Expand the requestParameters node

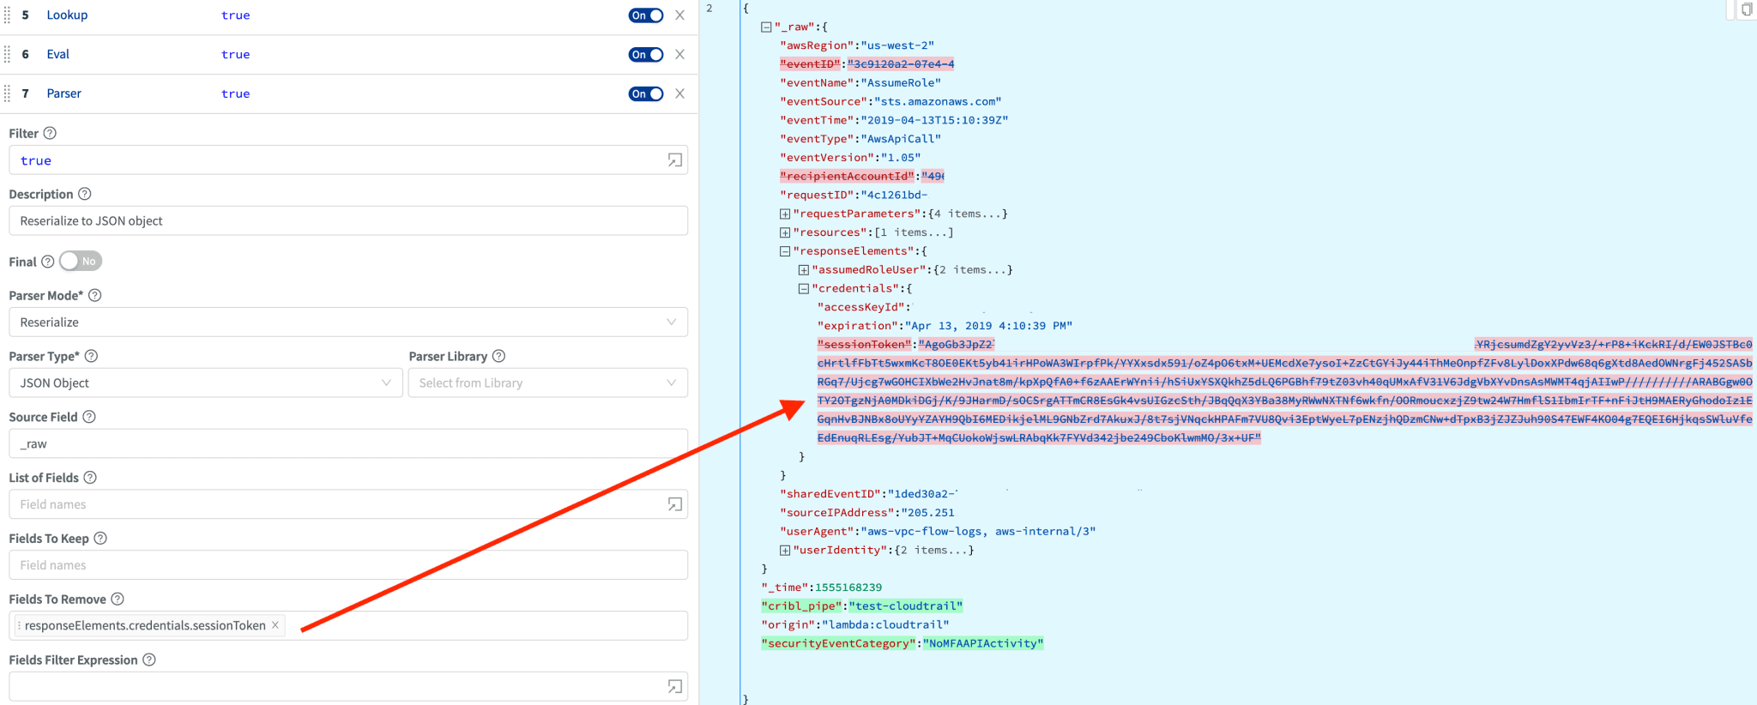(x=785, y=214)
